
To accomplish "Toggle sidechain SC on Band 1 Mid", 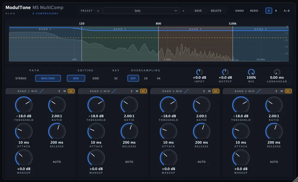I will pos(71,91).
